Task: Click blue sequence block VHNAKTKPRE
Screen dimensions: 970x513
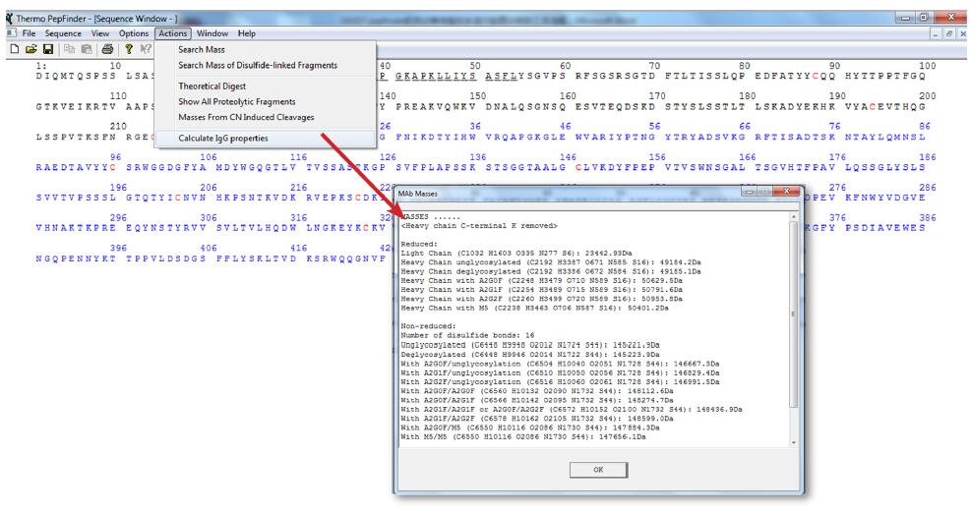Action: click(x=76, y=227)
